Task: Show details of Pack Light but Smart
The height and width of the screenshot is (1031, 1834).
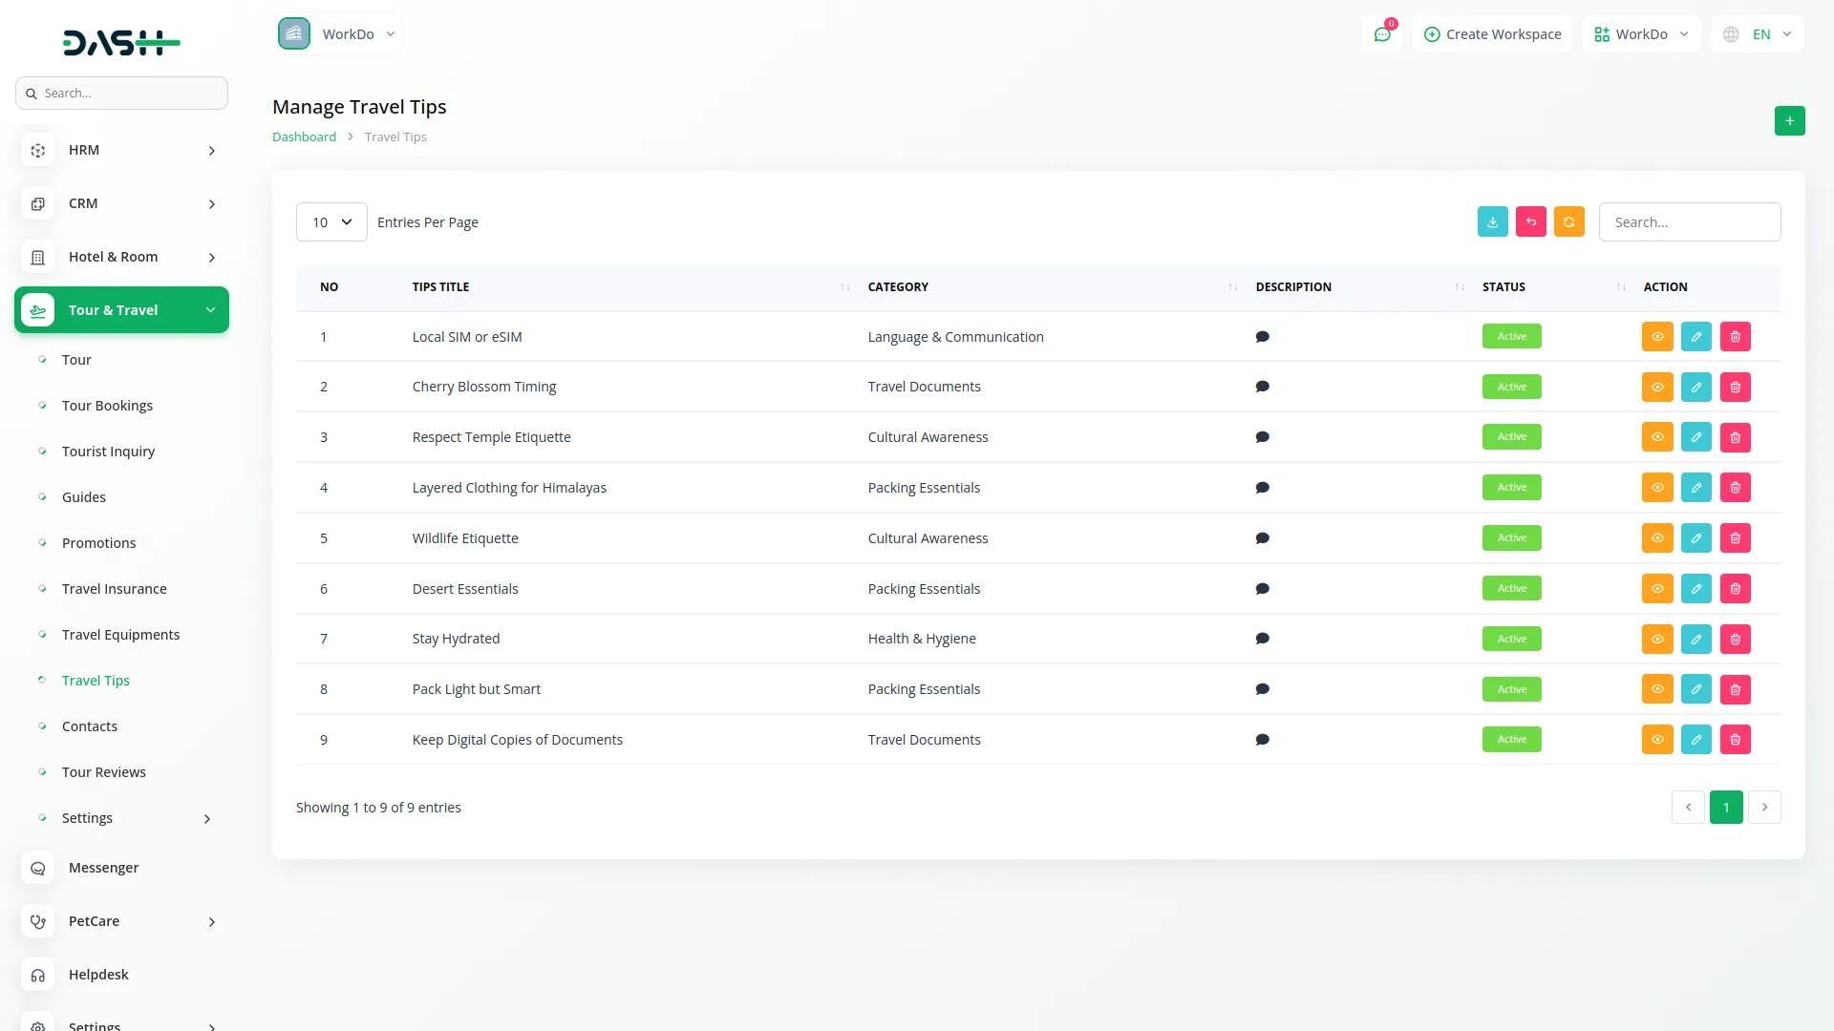Action: (1657, 689)
